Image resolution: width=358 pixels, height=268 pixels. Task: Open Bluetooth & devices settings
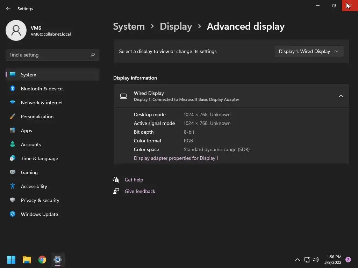coord(52,89)
